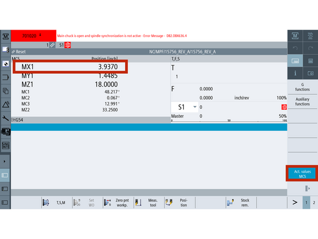318x239 pixels.
Task: Open Auxiliary functions softkey
Action: [302, 102]
